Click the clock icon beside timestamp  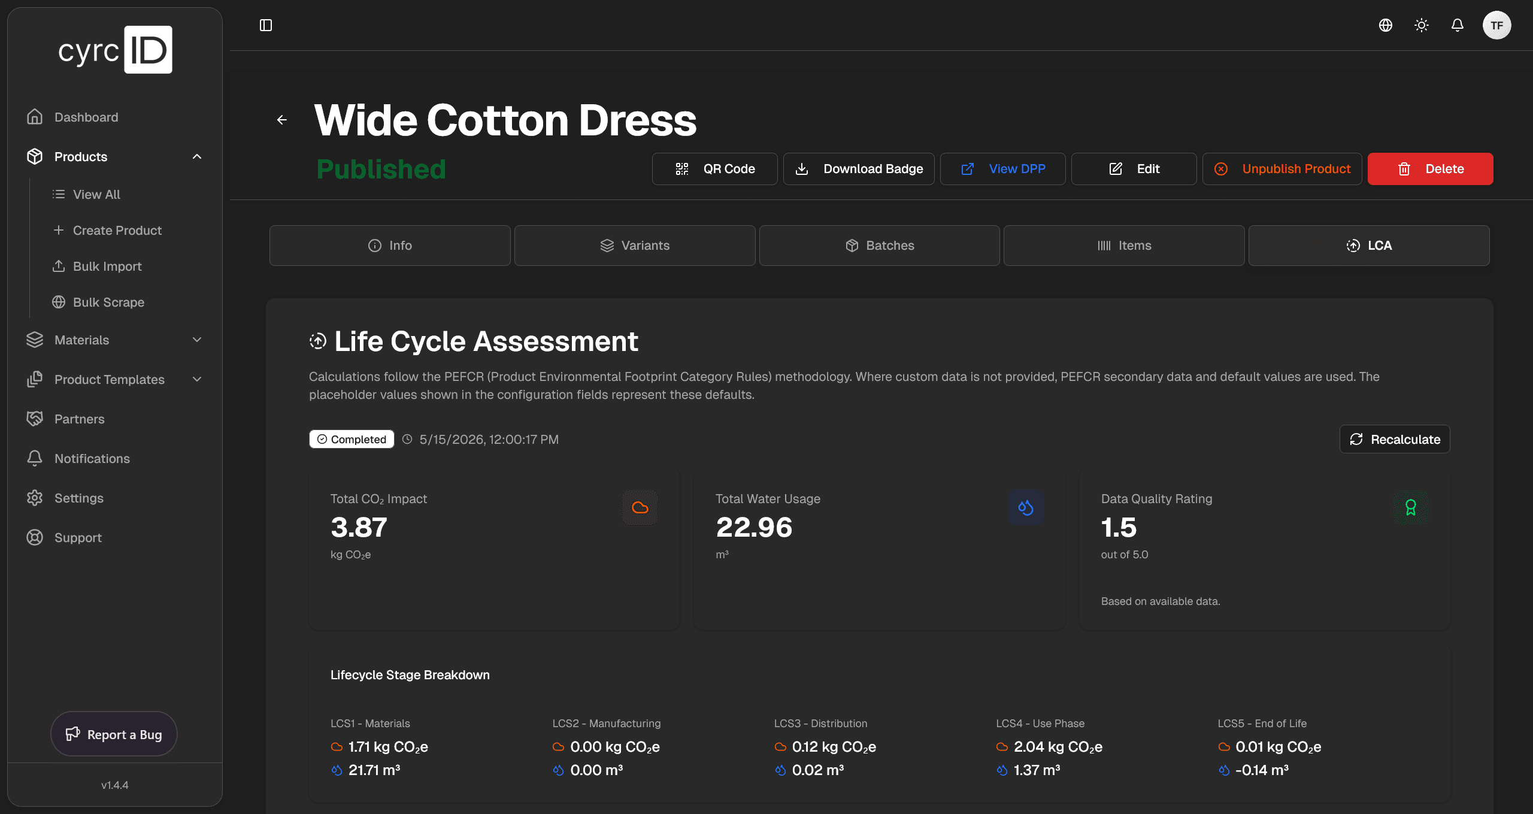coord(407,439)
